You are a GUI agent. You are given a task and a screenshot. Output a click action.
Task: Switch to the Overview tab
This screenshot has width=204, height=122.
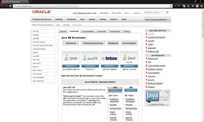click(63, 31)
